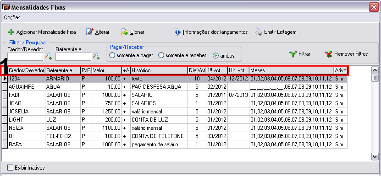Select the FABI creditor cell

pyautogui.click(x=27, y=95)
